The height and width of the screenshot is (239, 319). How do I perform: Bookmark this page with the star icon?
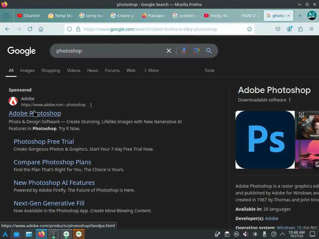[250, 29]
